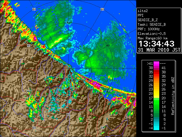
Task: Click the '31 MAR 2010 JST' date
Action: pos(159,50)
